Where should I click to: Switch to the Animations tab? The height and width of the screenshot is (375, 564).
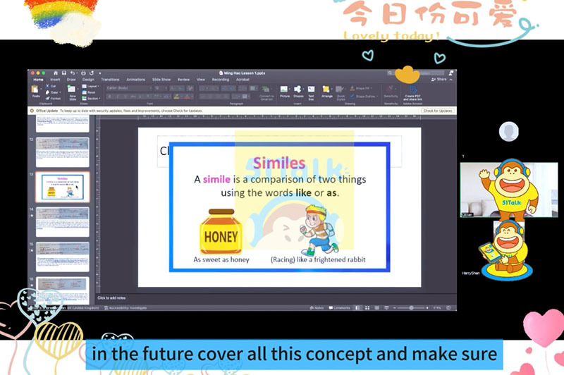click(x=135, y=80)
